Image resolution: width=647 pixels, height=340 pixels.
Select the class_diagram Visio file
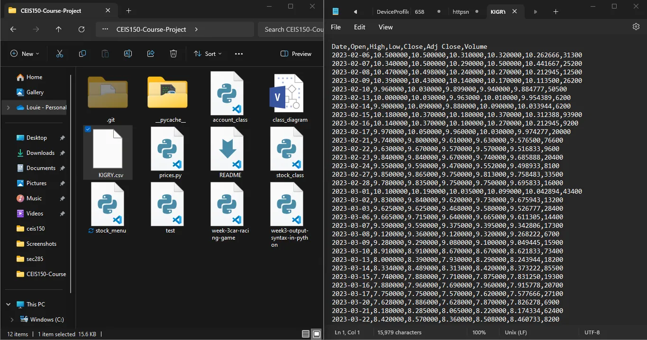(x=287, y=98)
